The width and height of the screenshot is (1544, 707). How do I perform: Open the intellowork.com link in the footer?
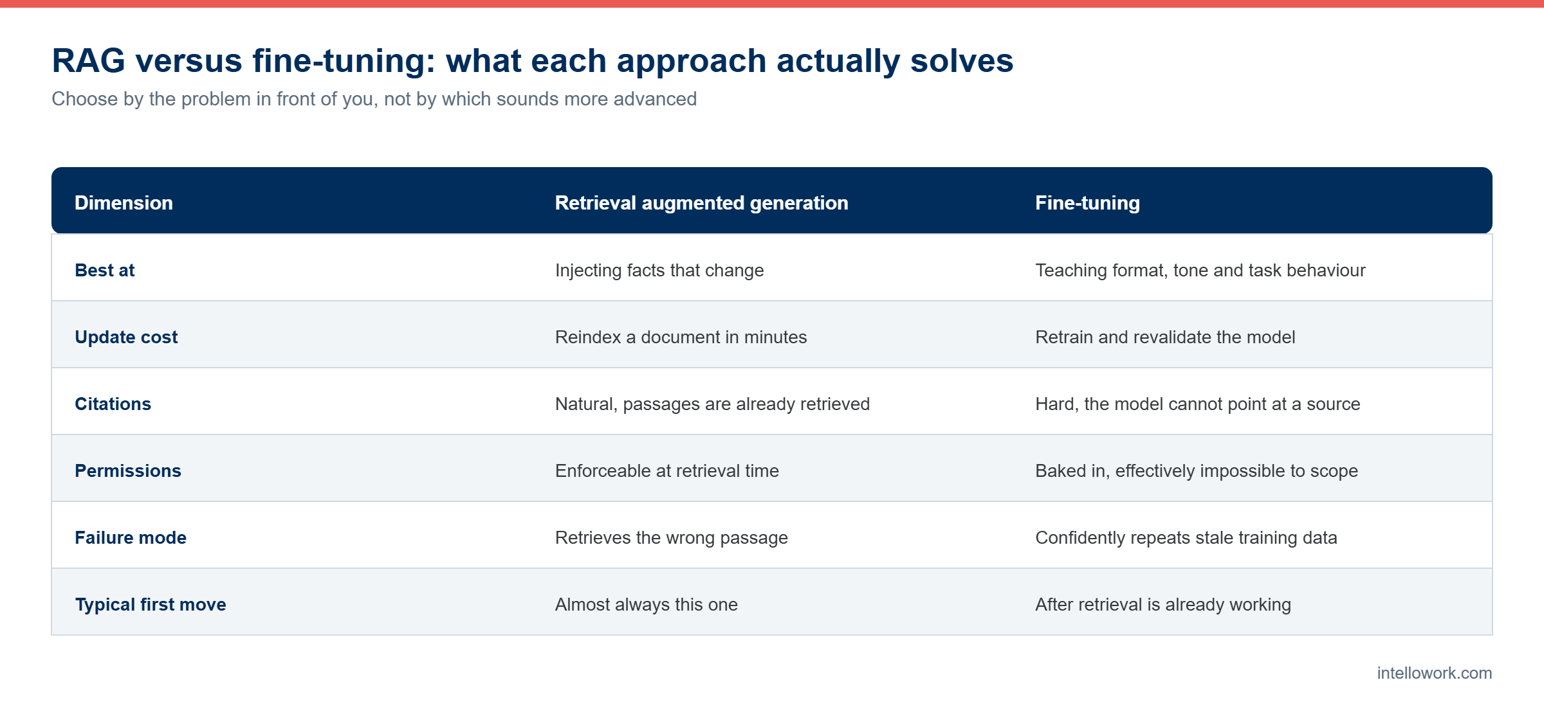(x=1434, y=673)
